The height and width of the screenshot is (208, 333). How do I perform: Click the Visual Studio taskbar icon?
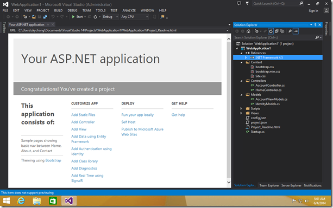[69, 200]
